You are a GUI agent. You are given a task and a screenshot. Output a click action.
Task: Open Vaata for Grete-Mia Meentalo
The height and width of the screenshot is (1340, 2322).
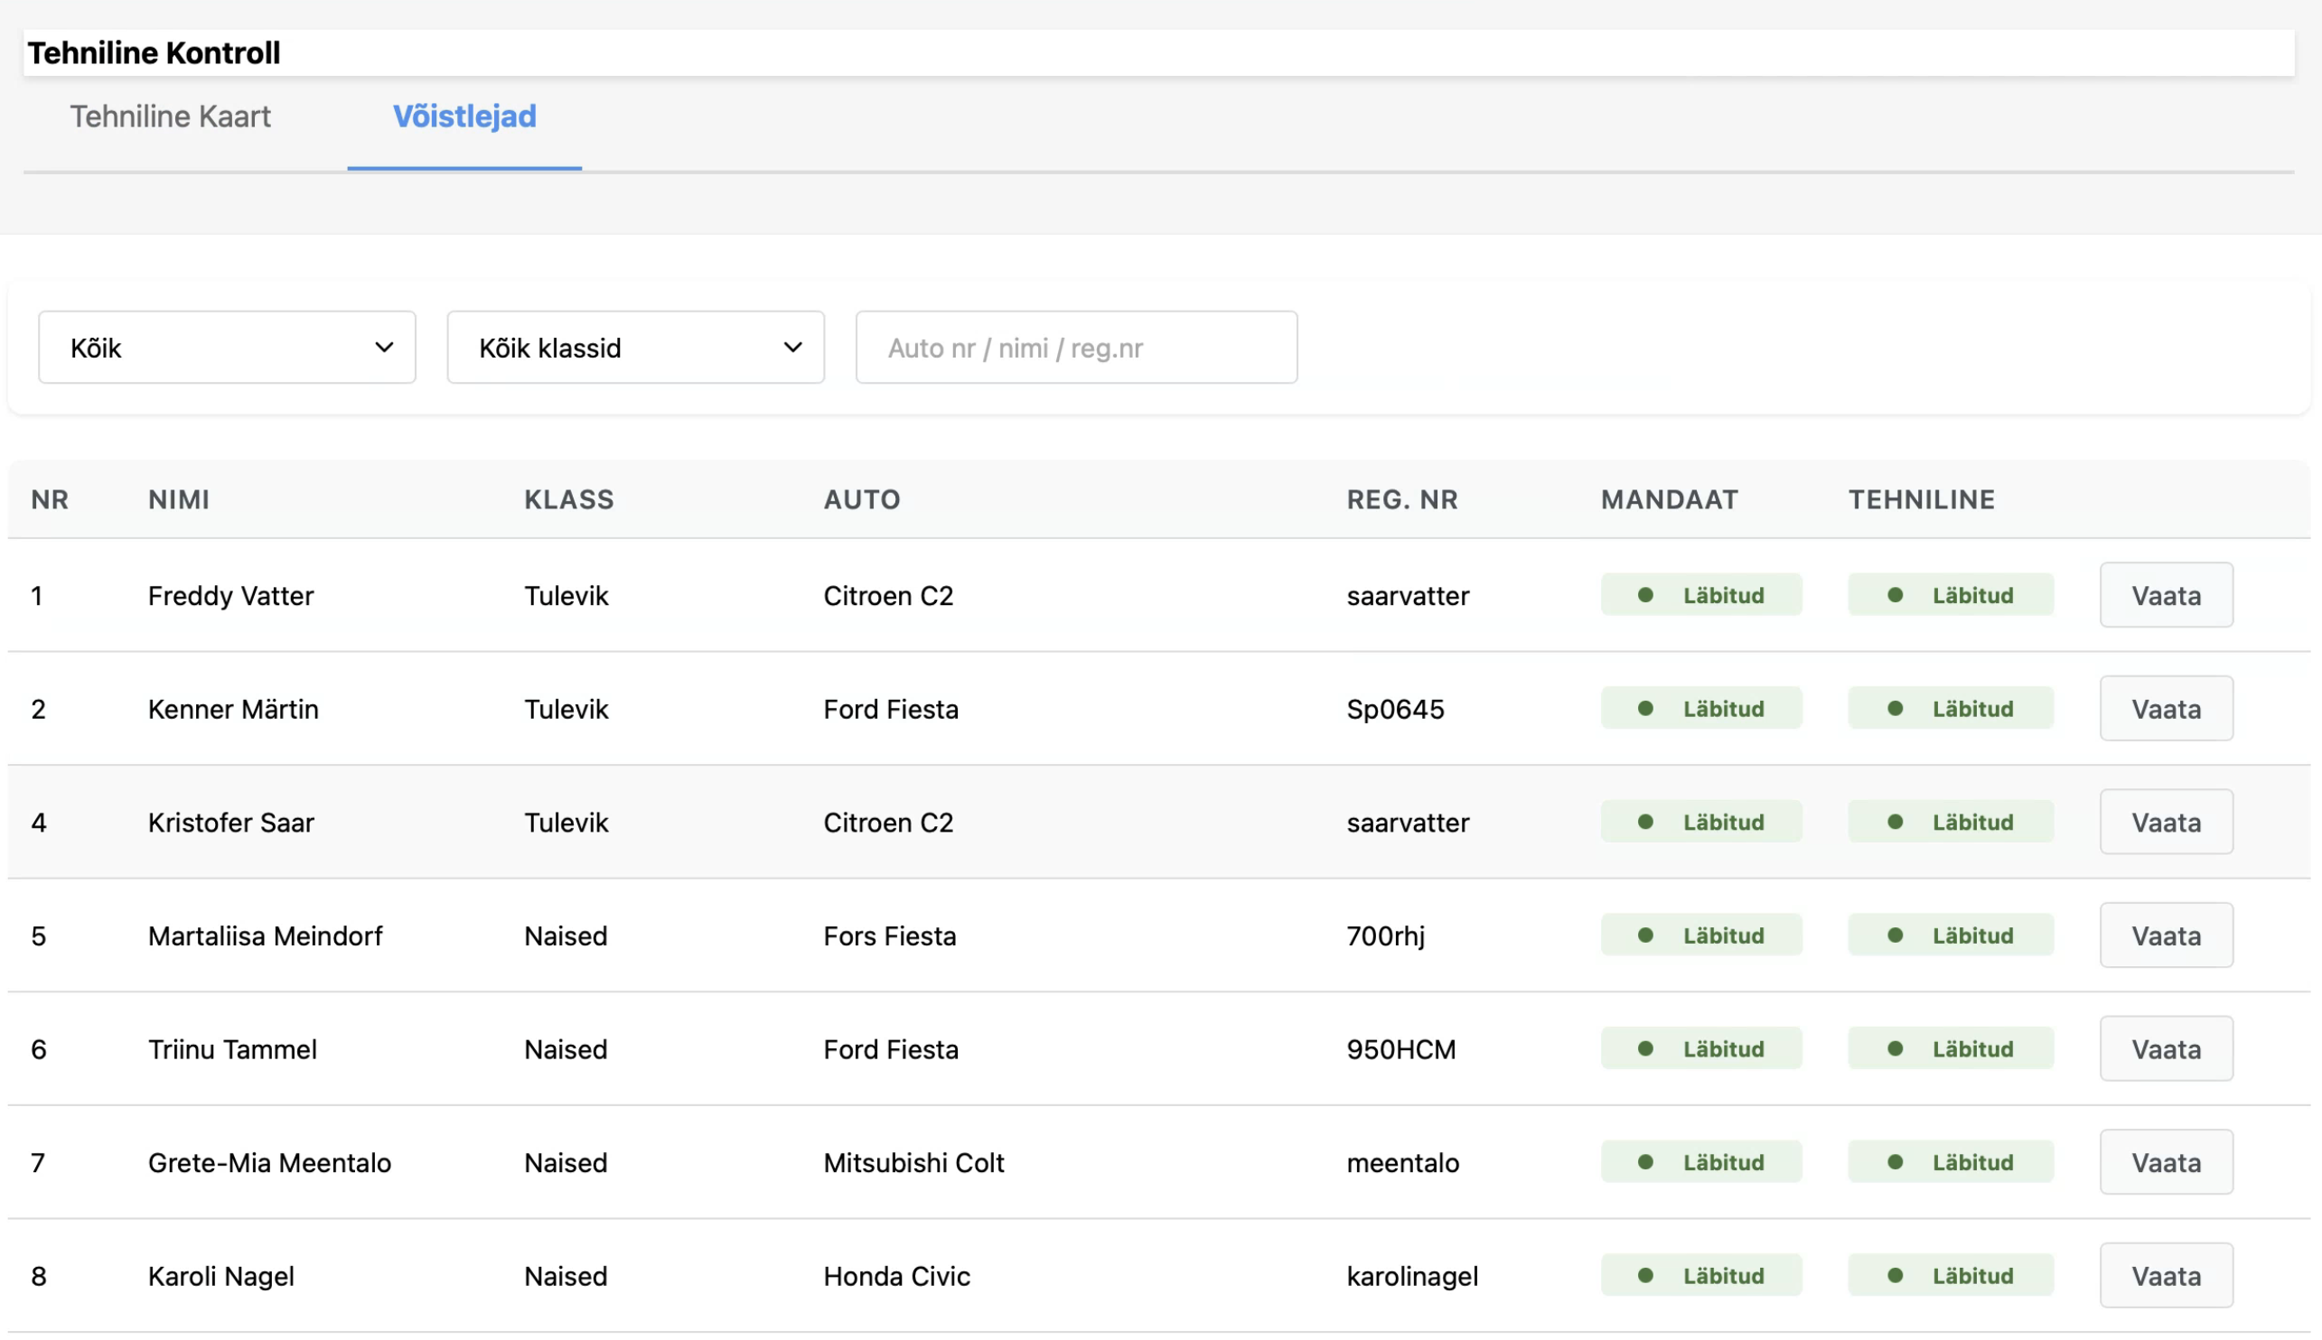(2166, 1162)
